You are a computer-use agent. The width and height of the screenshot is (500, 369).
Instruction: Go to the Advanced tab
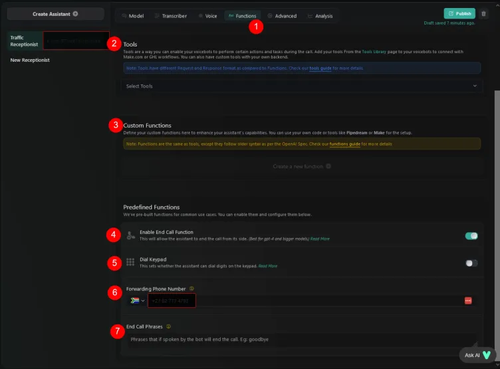[x=282, y=15]
